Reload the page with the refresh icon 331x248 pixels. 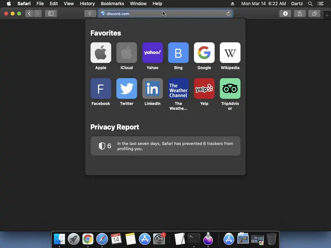click(228, 14)
